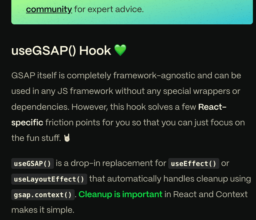The width and height of the screenshot is (256, 220).
Task: Select the useGSAP() inline code chip
Action: pos(32,163)
